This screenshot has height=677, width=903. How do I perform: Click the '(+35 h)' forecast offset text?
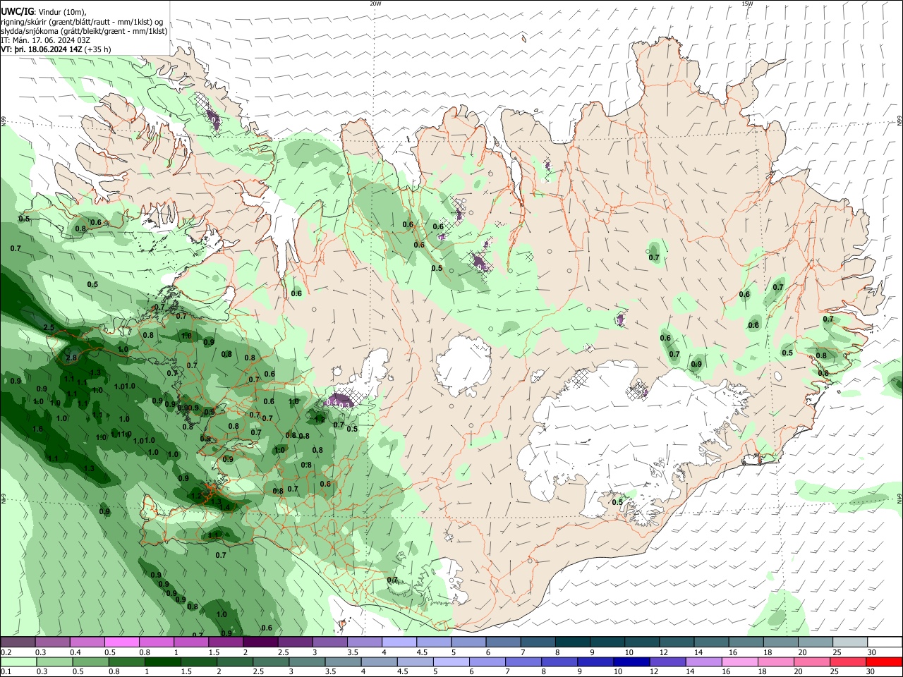coord(97,49)
